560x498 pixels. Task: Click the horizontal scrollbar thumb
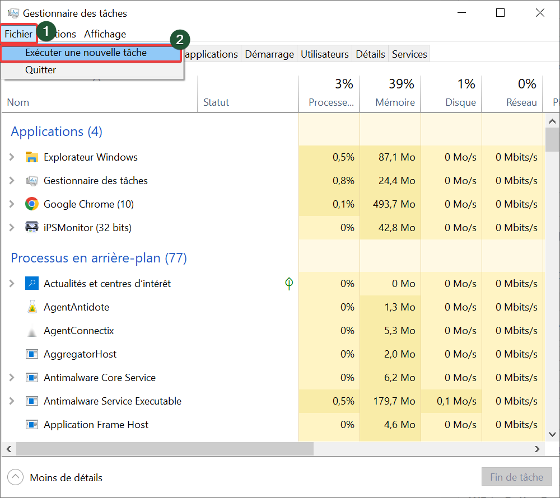pos(165,449)
